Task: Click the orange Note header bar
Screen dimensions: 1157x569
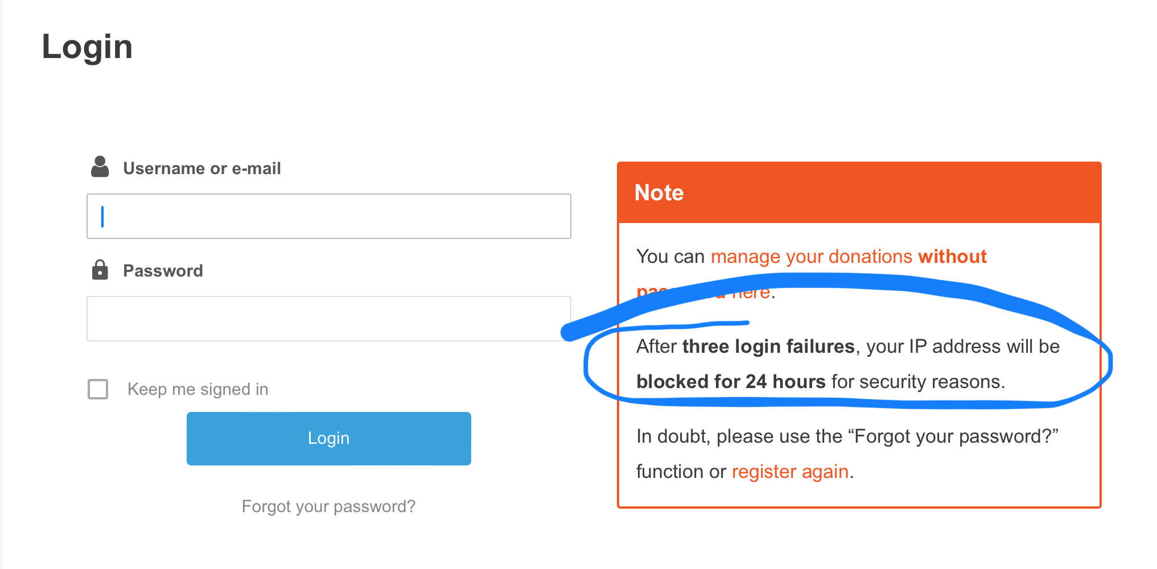Action: click(859, 192)
